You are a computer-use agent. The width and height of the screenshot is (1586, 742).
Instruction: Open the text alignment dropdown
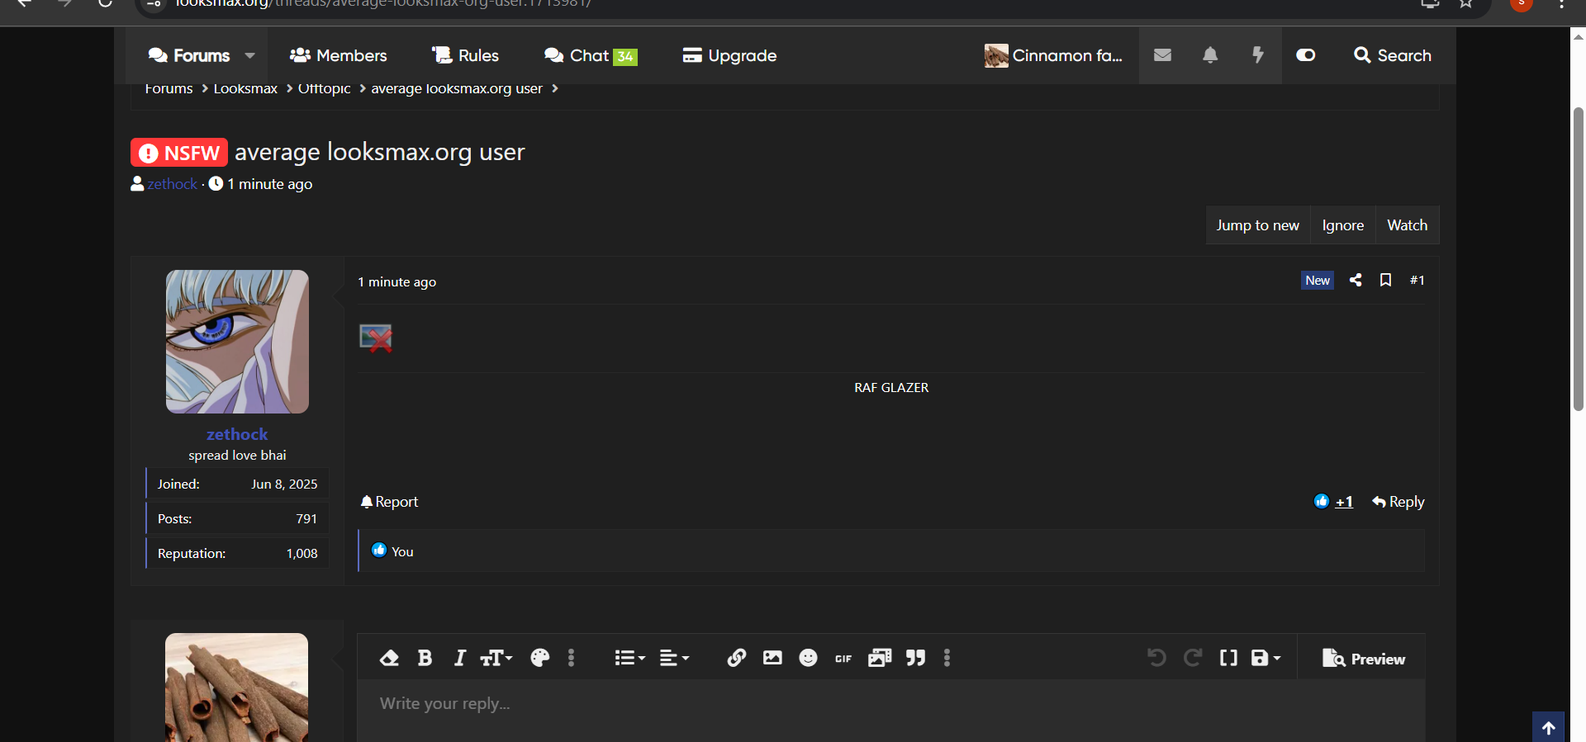pyautogui.click(x=674, y=658)
